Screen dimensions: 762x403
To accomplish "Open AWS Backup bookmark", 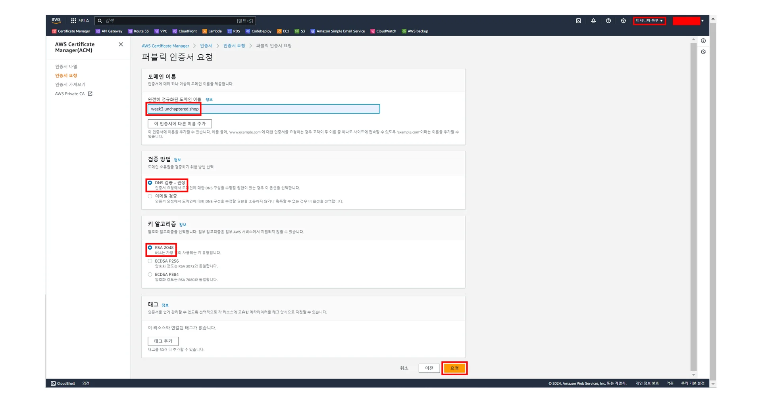I will coord(415,31).
